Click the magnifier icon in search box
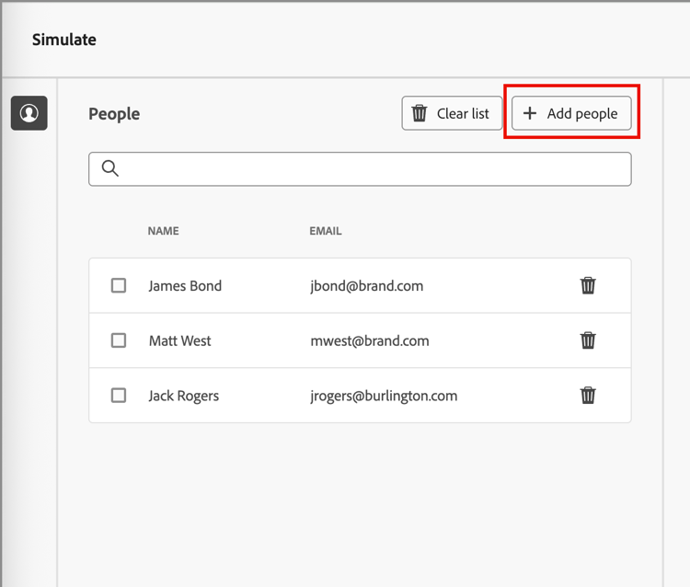Viewport: 690px width, 587px height. coord(110,168)
